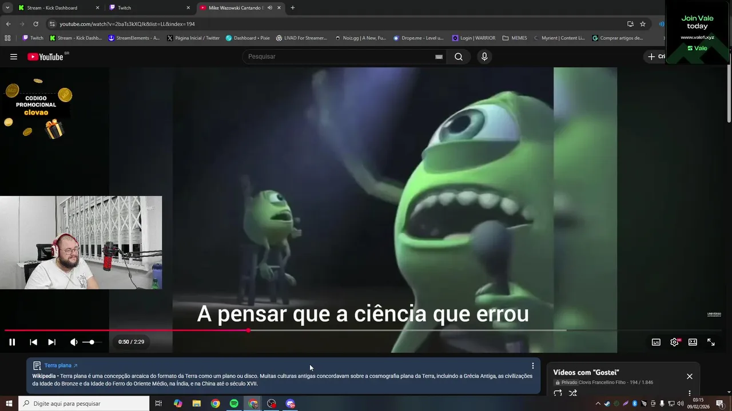Open the playlist panel's three-dot menu

click(690, 393)
